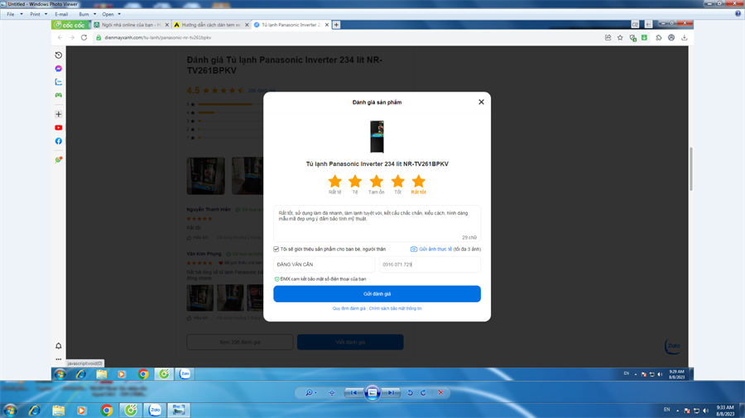Expand the File menu dropdown arrow

coord(22,14)
